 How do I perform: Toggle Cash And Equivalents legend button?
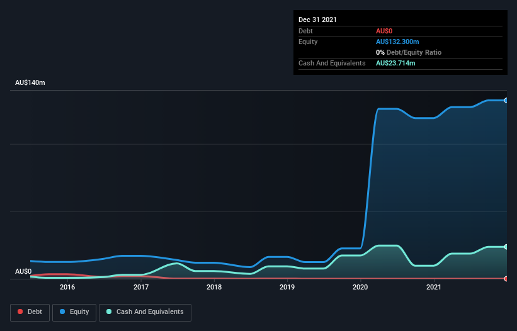click(145, 312)
